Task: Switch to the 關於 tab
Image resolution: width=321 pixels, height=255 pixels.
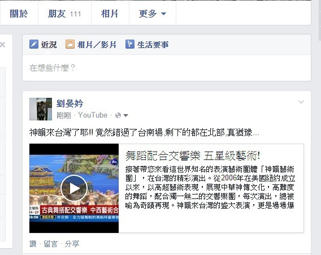Action: [19, 14]
